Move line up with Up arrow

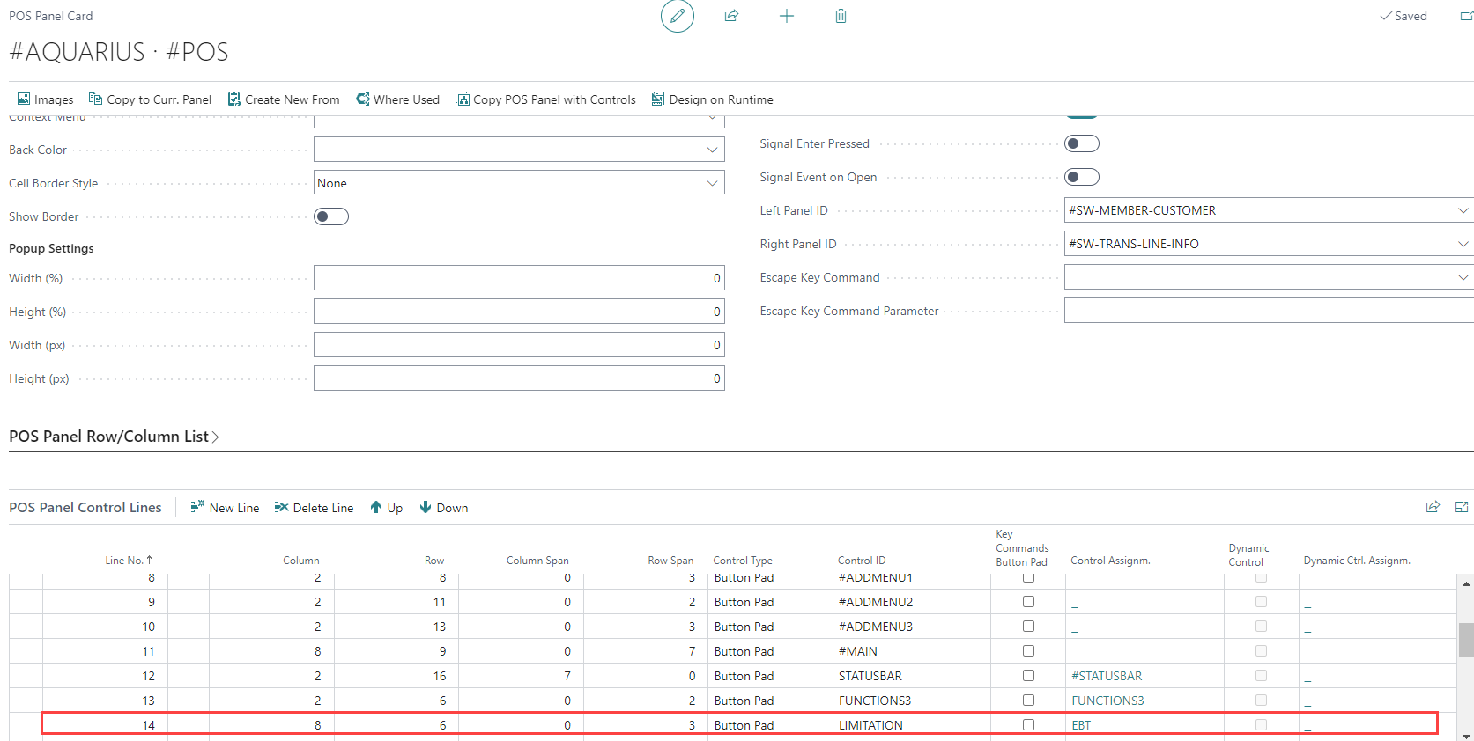[386, 508]
